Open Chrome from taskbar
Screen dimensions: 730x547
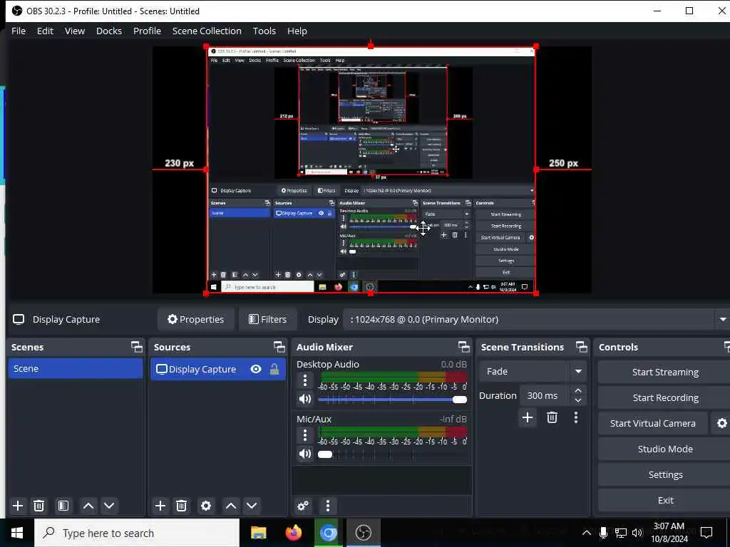pyautogui.click(x=328, y=533)
